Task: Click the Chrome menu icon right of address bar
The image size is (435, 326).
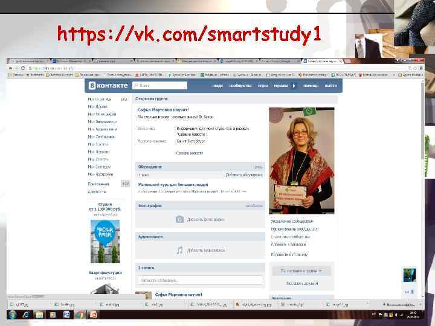Action: (x=421, y=68)
